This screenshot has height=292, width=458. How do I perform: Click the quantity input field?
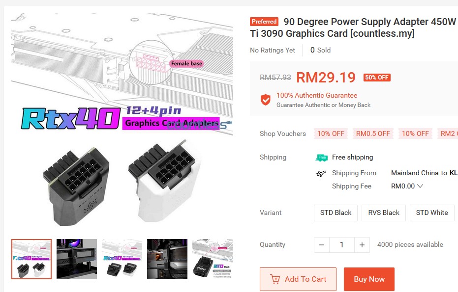pyautogui.click(x=342, y=245)
